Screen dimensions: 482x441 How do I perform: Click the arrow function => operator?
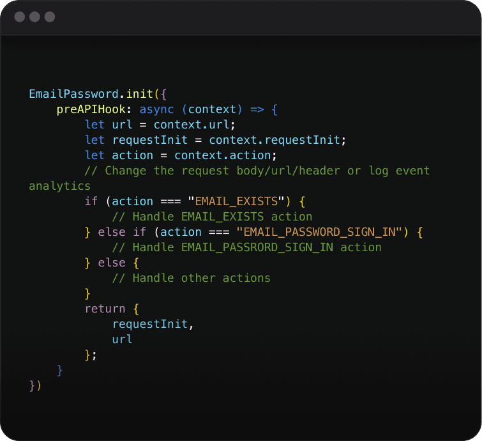257,109
